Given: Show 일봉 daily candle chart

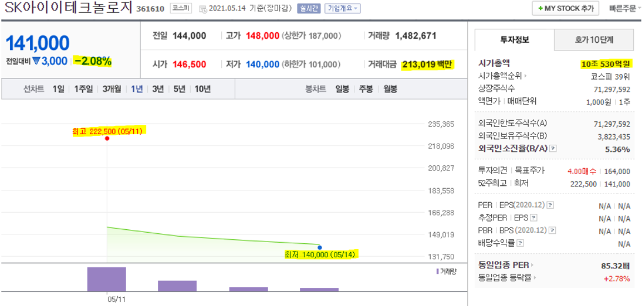Looking at the screenshot, I should click(x=342, y=89).
